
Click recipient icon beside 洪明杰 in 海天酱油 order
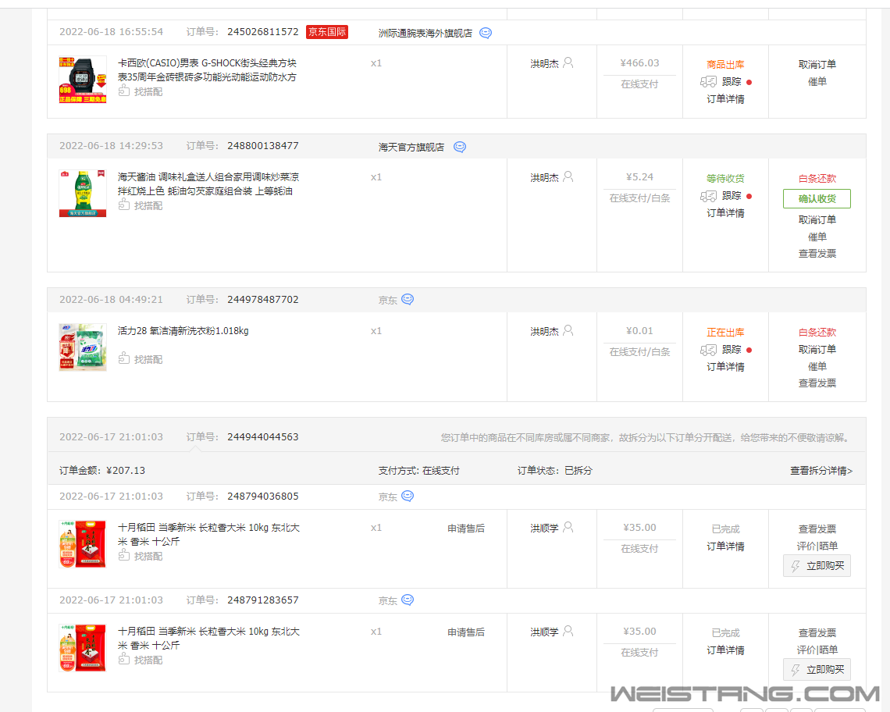568,177
